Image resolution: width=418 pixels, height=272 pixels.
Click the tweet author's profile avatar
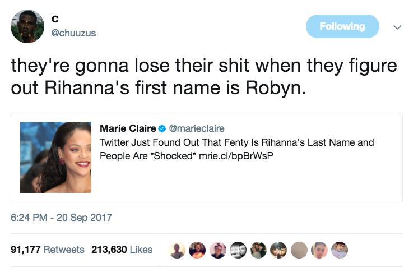click(27, 26)
